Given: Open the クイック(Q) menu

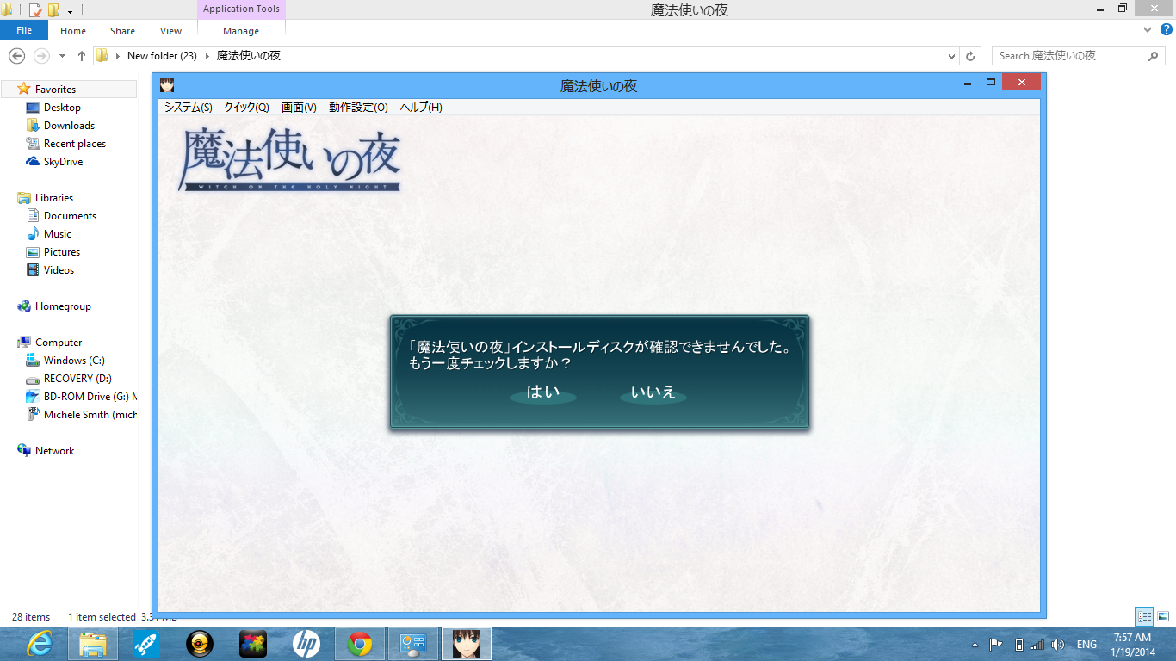Looking at the screenshot, I should coord(246,108).
